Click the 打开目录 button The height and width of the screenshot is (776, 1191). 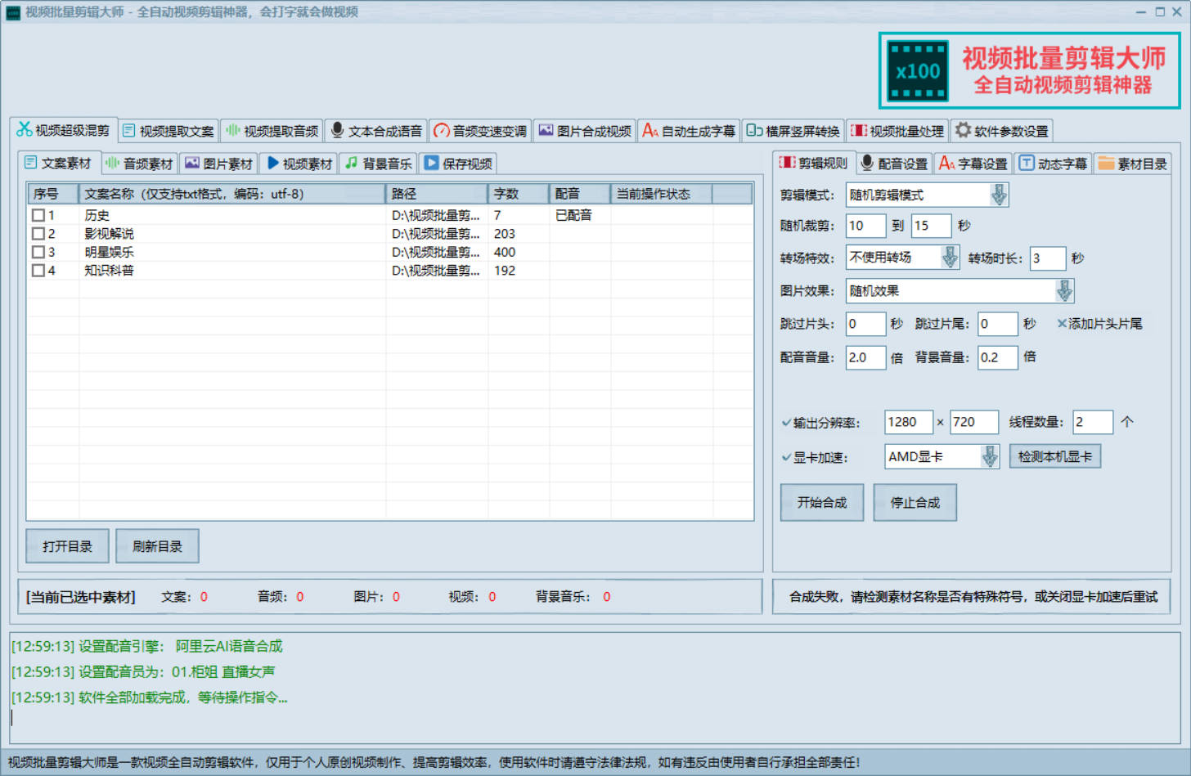[67, 546]
